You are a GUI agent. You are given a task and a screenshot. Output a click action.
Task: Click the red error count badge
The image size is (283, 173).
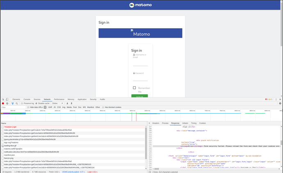pyautogui.click(x=267, y=99)
